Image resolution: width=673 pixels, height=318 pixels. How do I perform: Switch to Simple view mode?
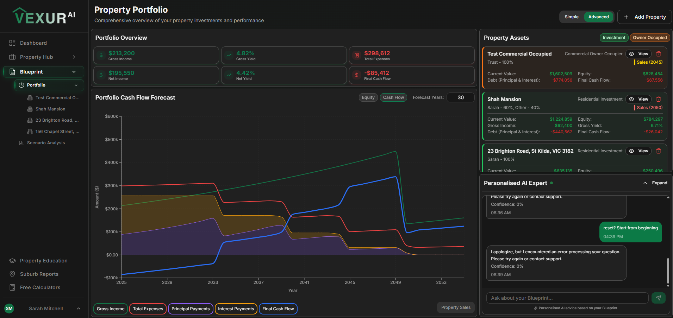(571, 17)
